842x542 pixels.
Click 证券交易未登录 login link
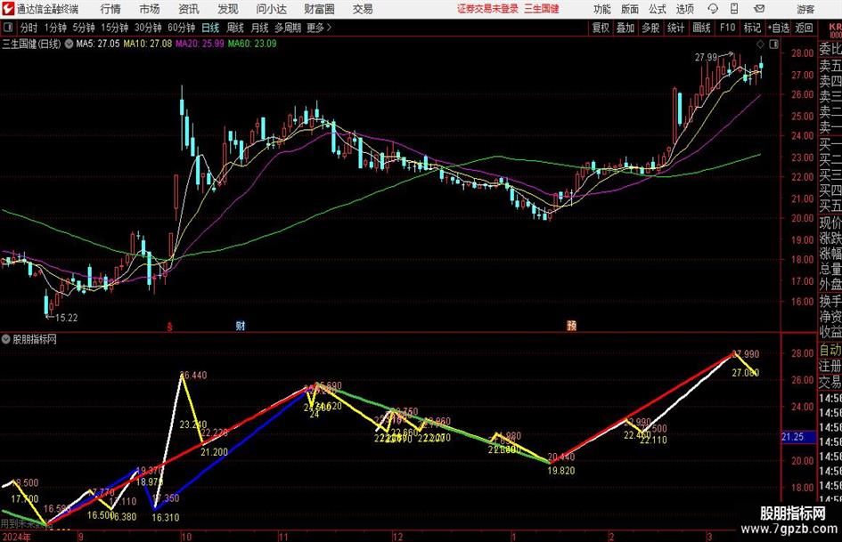click(487, 9)
